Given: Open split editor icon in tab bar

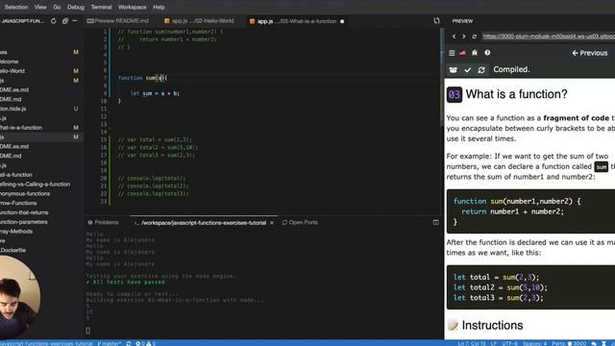Looking at the screenshot, I should point(436,21).
